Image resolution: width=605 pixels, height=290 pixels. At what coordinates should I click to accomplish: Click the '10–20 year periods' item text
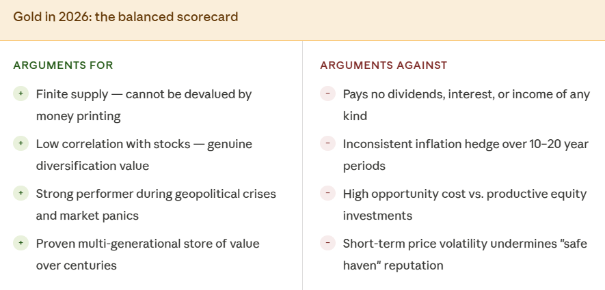point(466,155)
